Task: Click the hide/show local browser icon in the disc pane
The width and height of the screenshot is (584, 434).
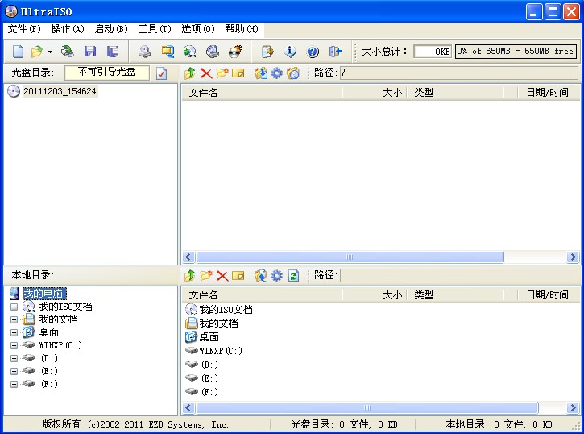Action: [x=293, y=73]
